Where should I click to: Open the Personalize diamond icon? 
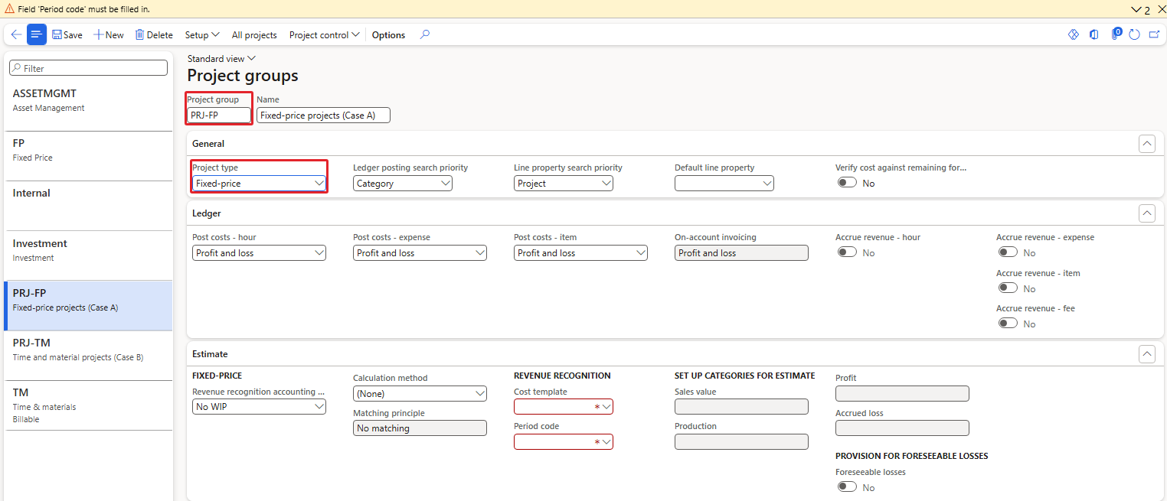[1073, 34]
